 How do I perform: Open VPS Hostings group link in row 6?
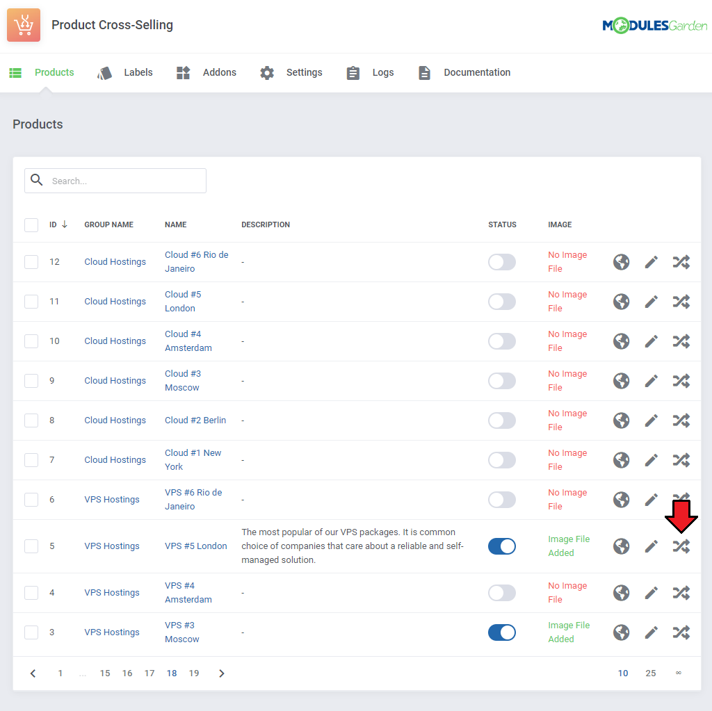coord(112,500)
